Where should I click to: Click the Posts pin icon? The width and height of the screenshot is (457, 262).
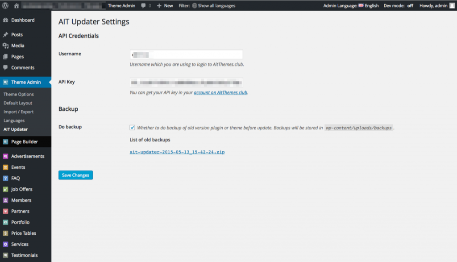click(x=5, y=35)
